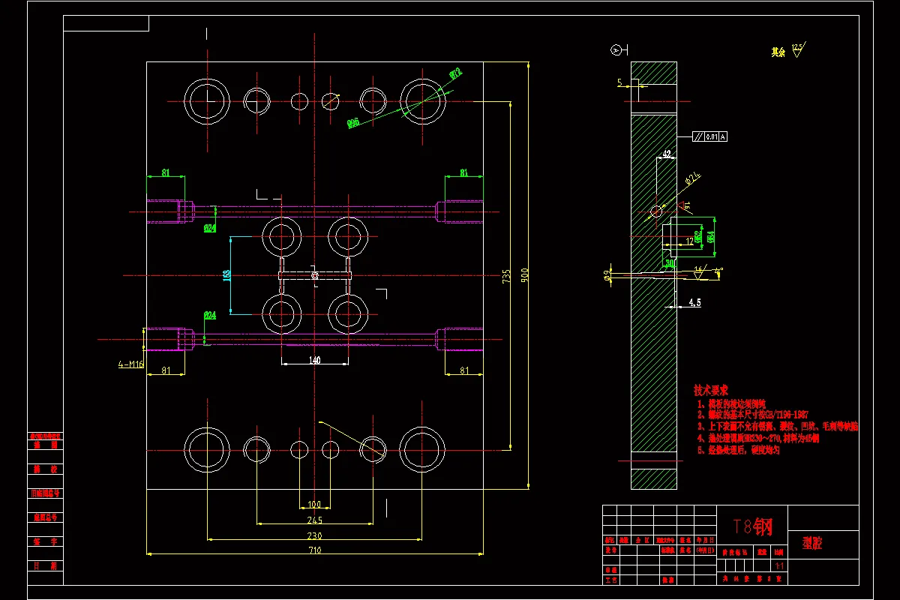900x600 pixels.
Task: Click the 42 dimension in section view
Action: pos(666,154)
